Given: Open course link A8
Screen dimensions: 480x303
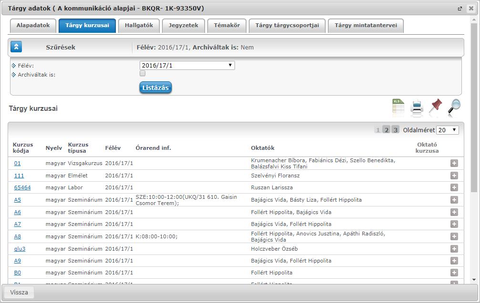Looking at the screenshot, I should (x=18, y=236).
